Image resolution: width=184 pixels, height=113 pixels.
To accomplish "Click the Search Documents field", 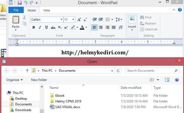I will [x=152, y=71].
